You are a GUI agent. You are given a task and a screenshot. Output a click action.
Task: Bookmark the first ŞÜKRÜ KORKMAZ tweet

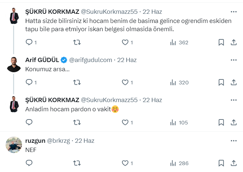[x=221, y=42]
